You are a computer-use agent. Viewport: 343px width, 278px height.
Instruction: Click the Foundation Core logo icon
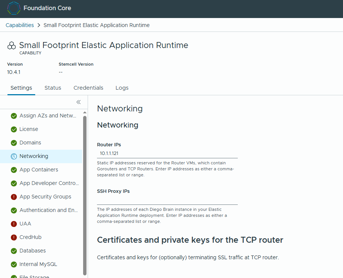(14, 8)
